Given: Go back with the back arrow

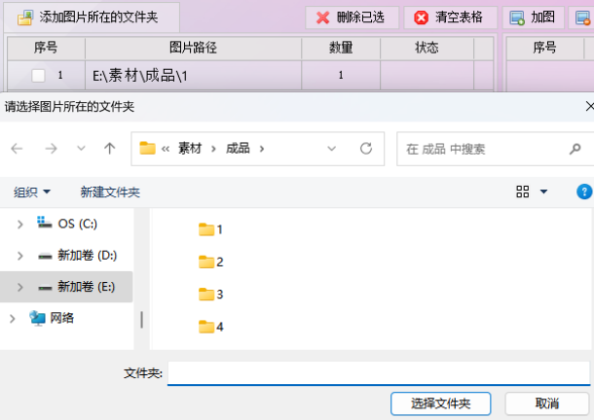Looking at the screenshot, I should click(x=17, y=149).
